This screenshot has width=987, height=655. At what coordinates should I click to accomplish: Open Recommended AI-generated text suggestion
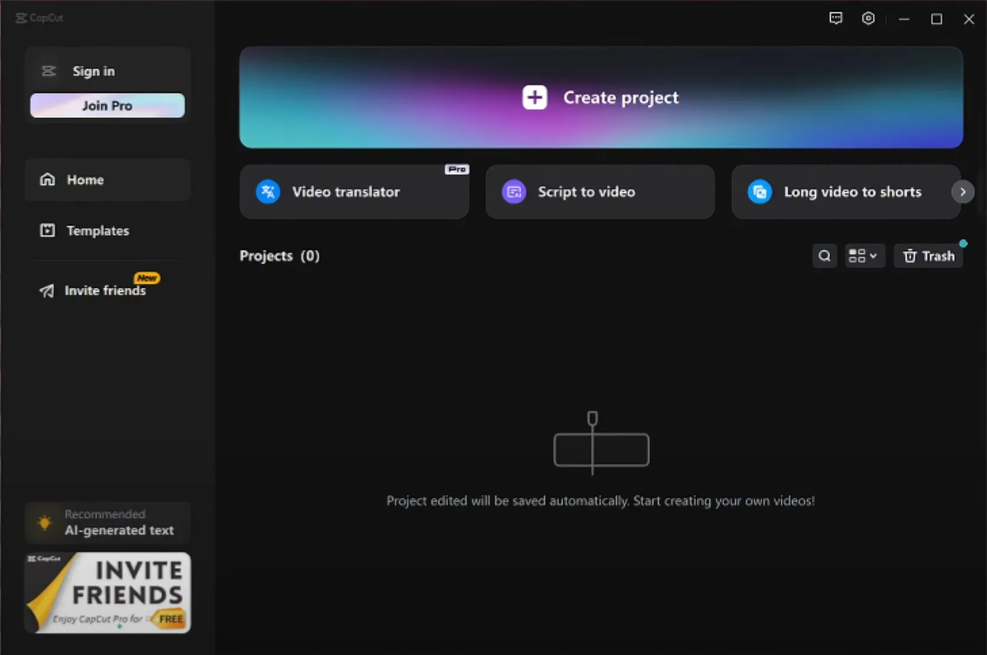click(x=108, y=523)
